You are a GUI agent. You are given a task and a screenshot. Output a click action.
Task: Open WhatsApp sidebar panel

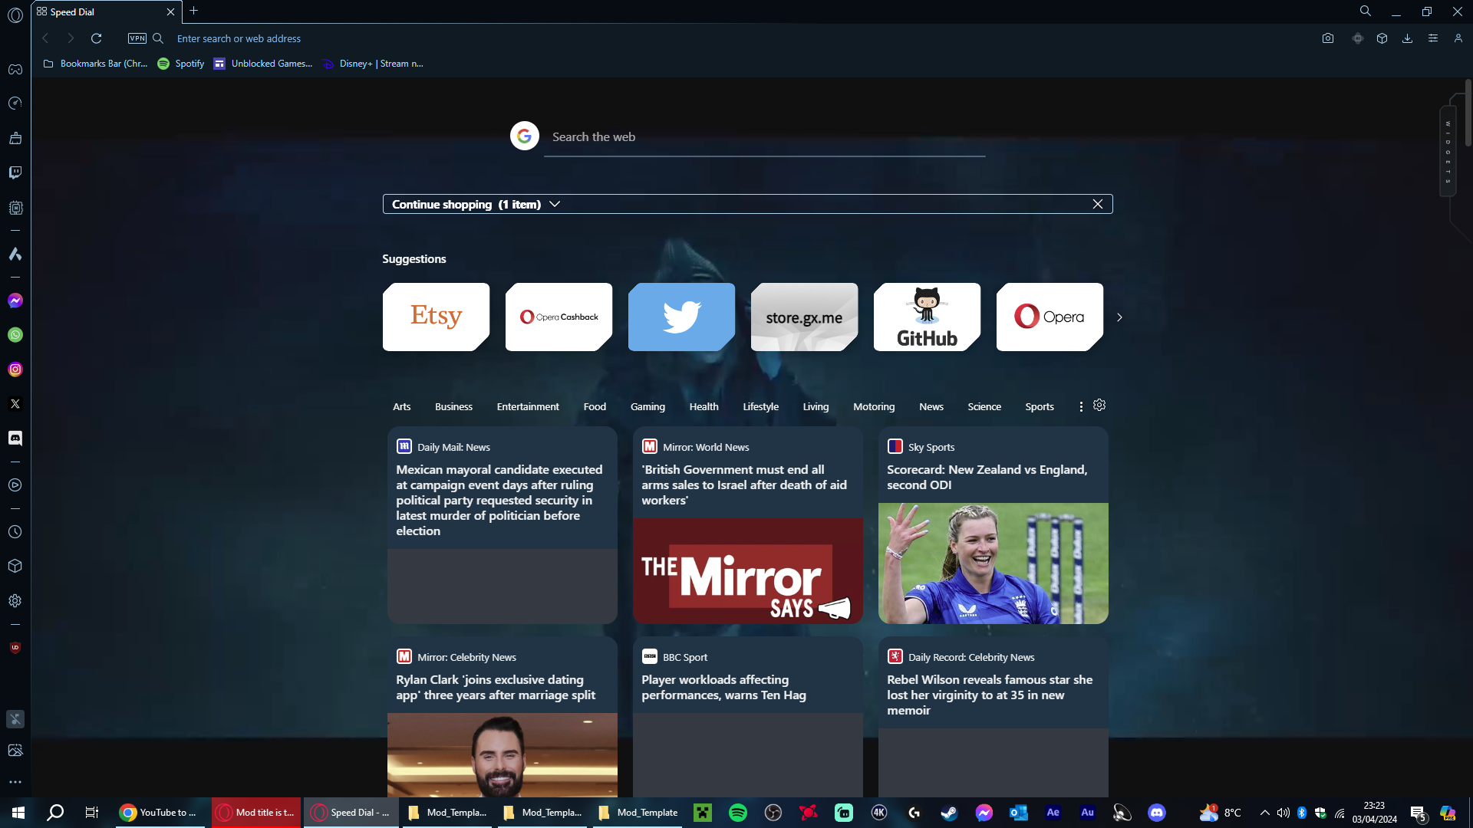[x=15, y=335]
